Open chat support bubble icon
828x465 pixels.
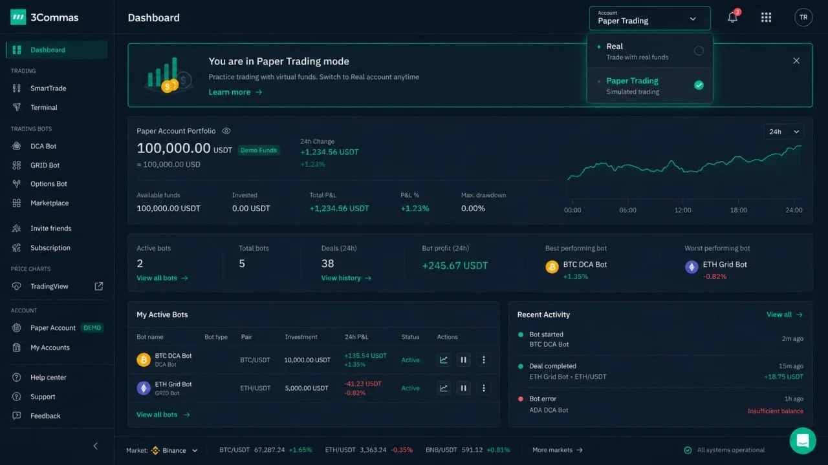[x=803, y=440]
